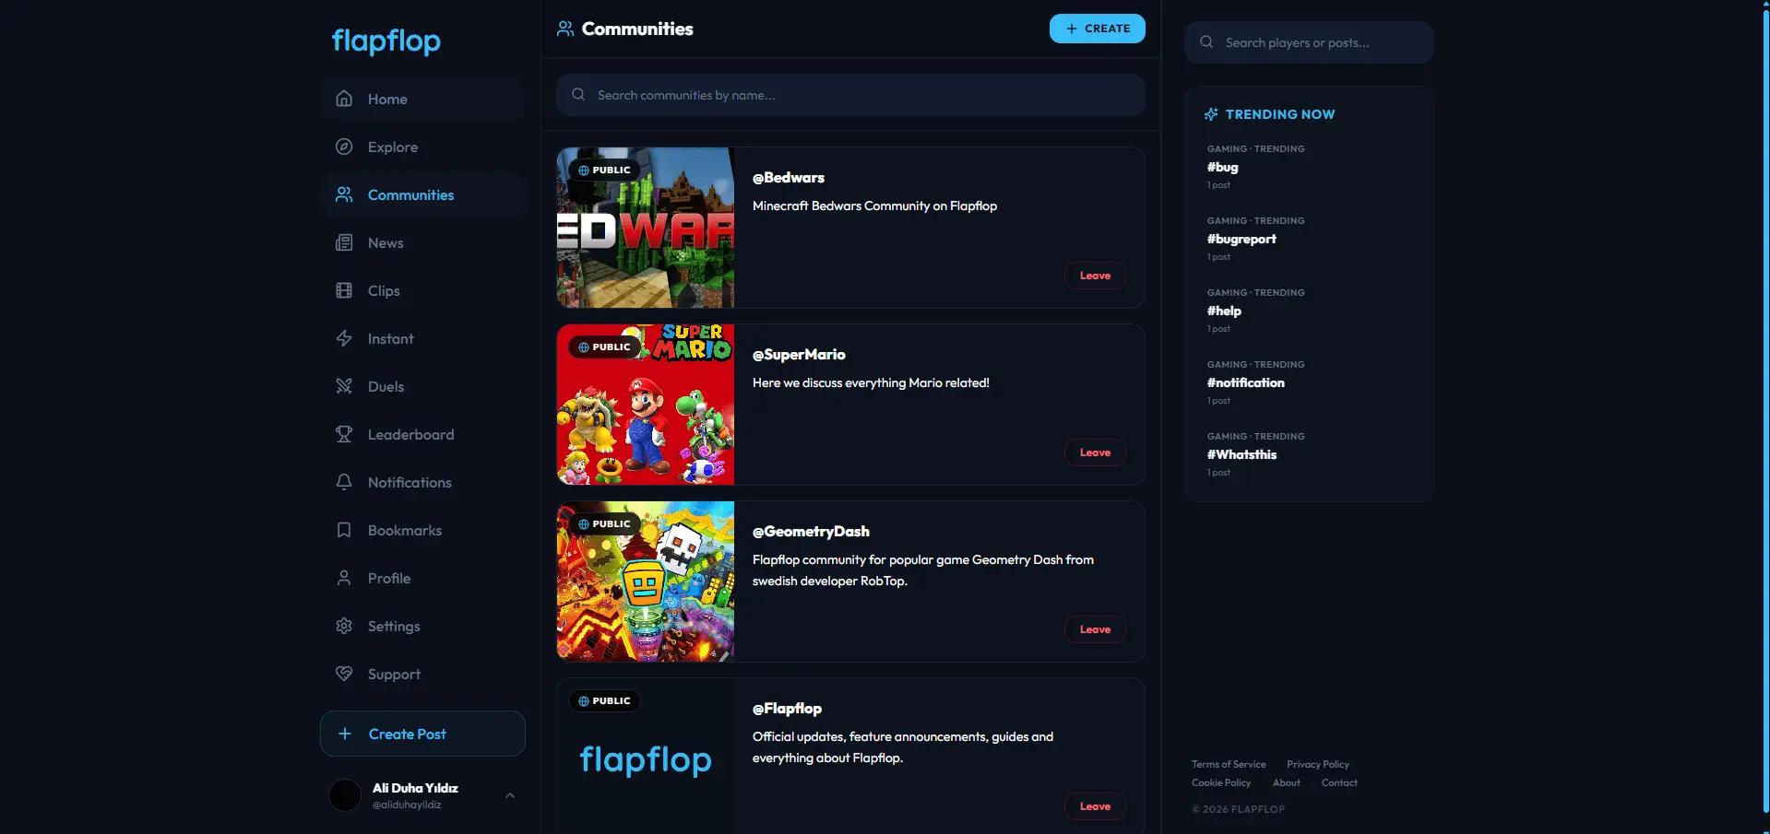
Task: Click the PUBLIC badge on Flapflop card
Action: pyautogui.click(x=604, y=700)
